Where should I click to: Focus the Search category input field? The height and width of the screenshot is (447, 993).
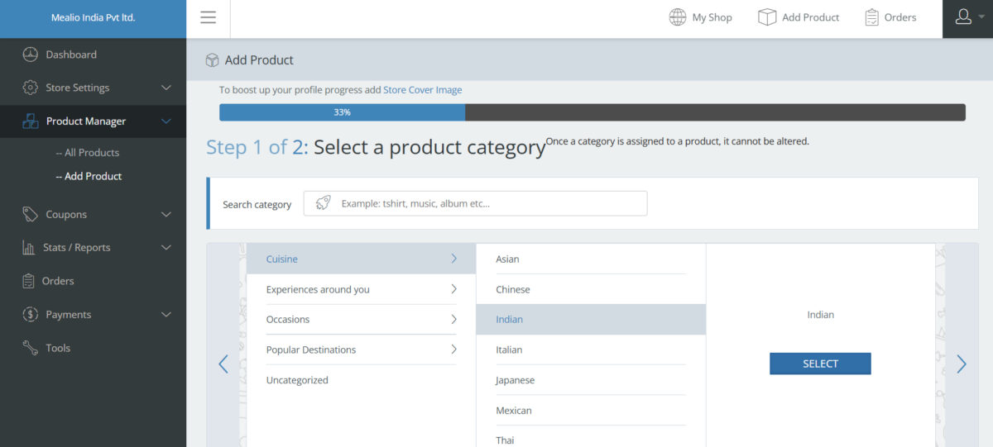click(488, 203)
